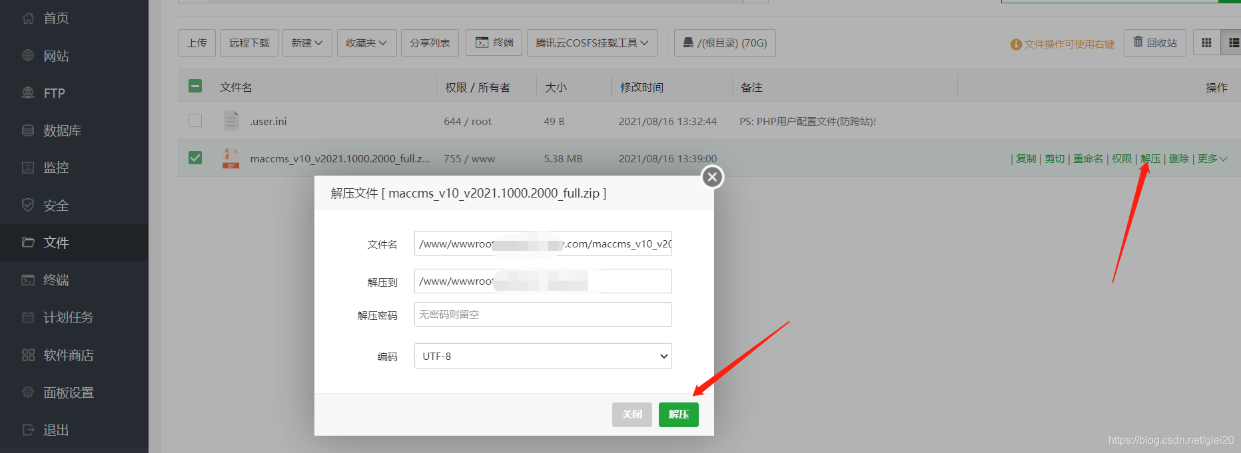
Task: Click the zip file icon for maccms
Action: click(231, 158)
